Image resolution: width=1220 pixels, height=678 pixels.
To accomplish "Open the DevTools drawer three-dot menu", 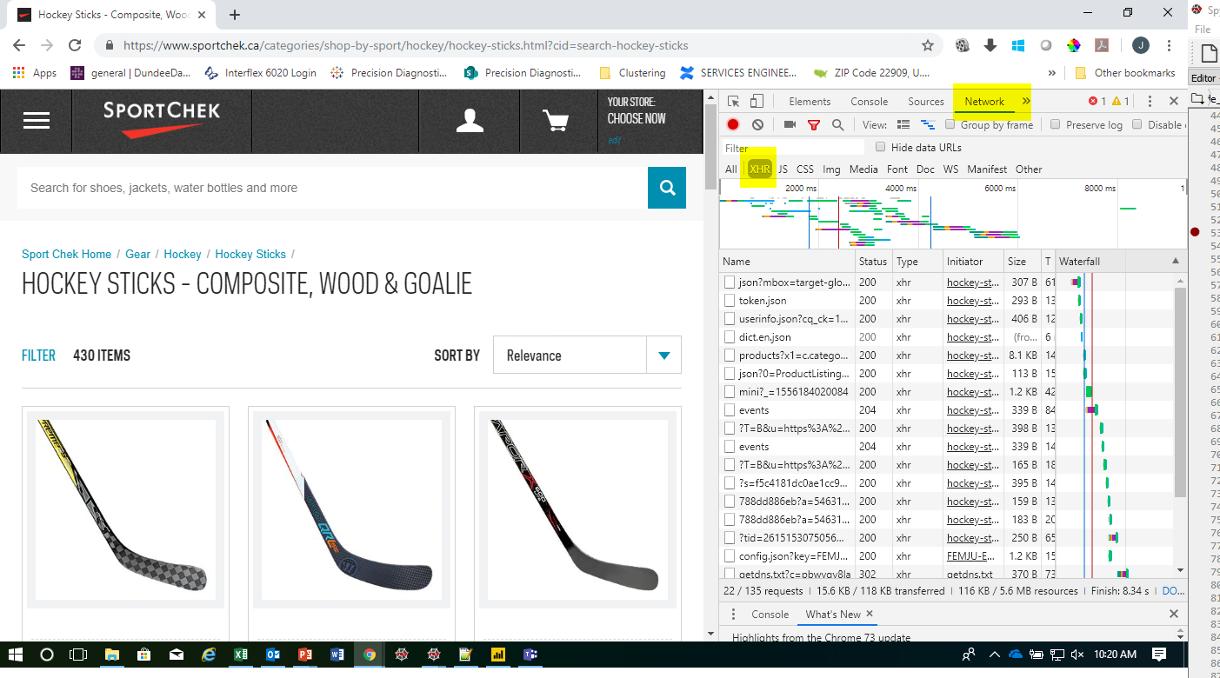I will tap(734, 615).
